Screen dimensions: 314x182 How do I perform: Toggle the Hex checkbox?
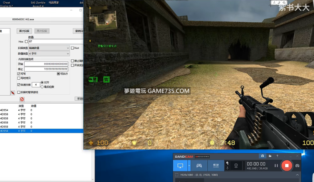26,41
